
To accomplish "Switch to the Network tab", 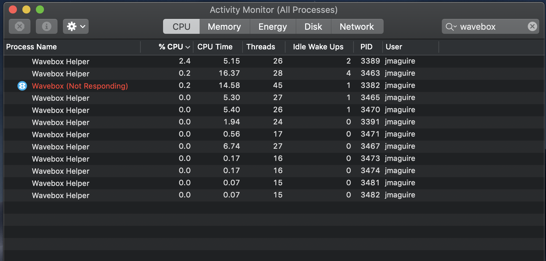I will pyautogui.click(x=357, y=26).
